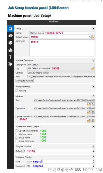Viewport: 103px width, 173px height.
Task: Adjust Program Number Default stepper arrows
Action: pos(93,151)
